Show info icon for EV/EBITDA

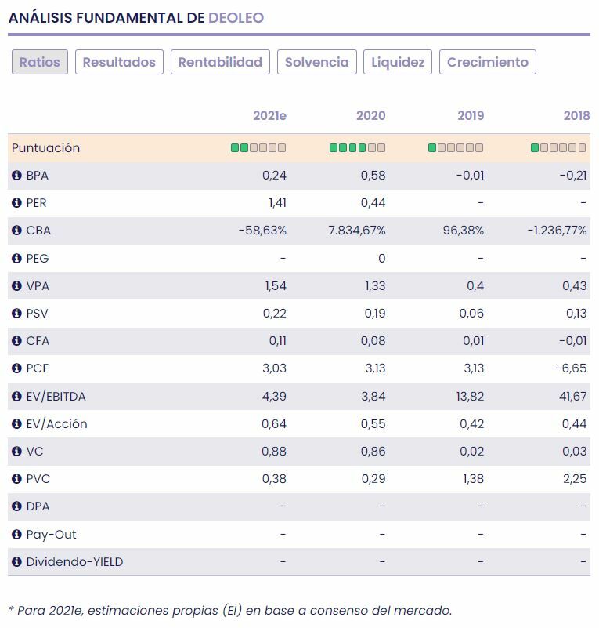[16, 396]
